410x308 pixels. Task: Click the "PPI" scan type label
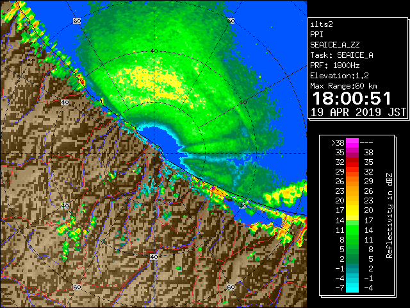[316, 35]
